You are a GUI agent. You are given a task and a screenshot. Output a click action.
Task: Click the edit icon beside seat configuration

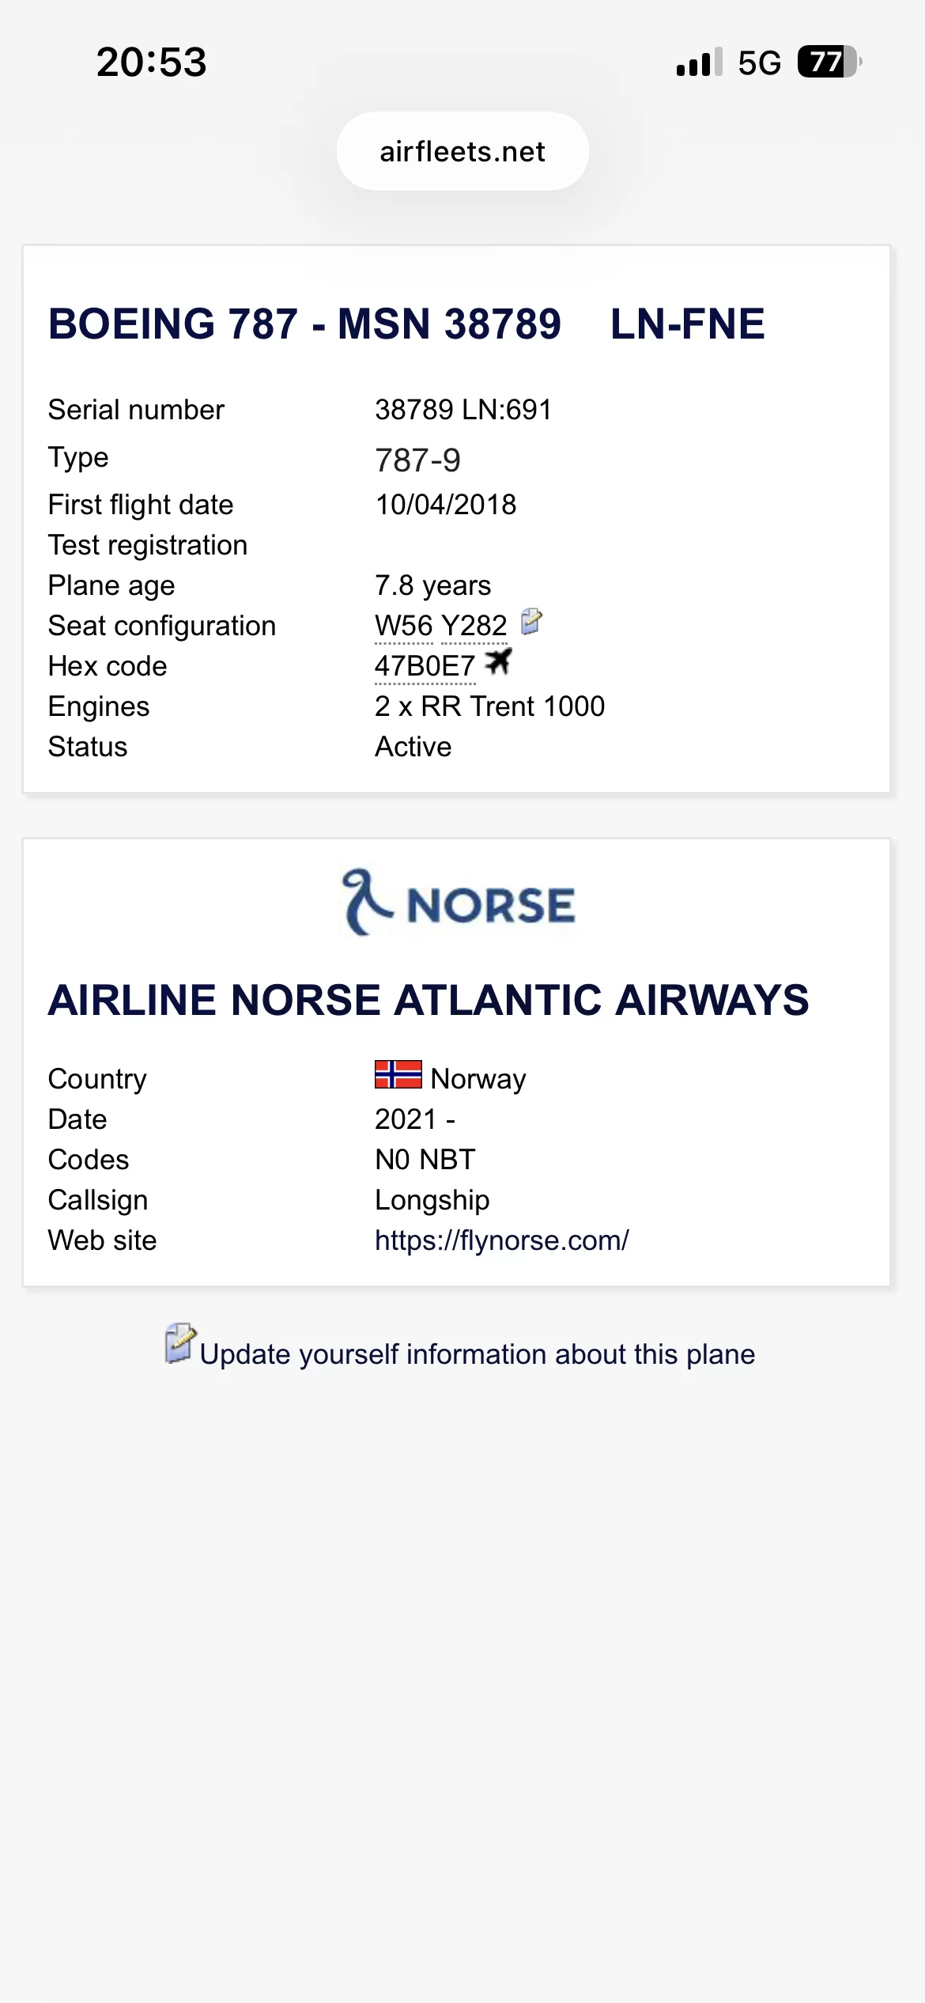pyautogui.click(x=532, y=622)
